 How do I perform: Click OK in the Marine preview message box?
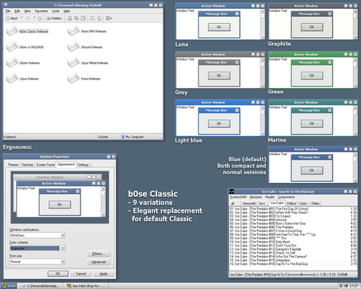tap(311, 123)
